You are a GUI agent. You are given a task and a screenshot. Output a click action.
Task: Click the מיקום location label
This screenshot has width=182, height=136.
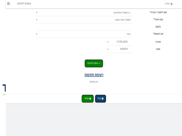158,27
